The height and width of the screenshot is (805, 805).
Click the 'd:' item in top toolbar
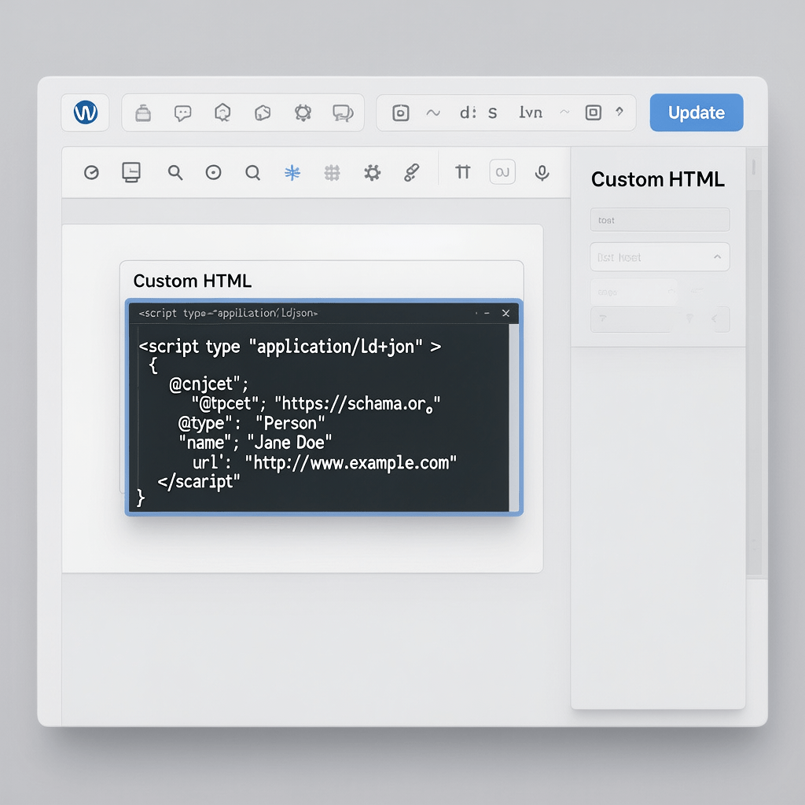pyautogui.click(x=468, y=112)
